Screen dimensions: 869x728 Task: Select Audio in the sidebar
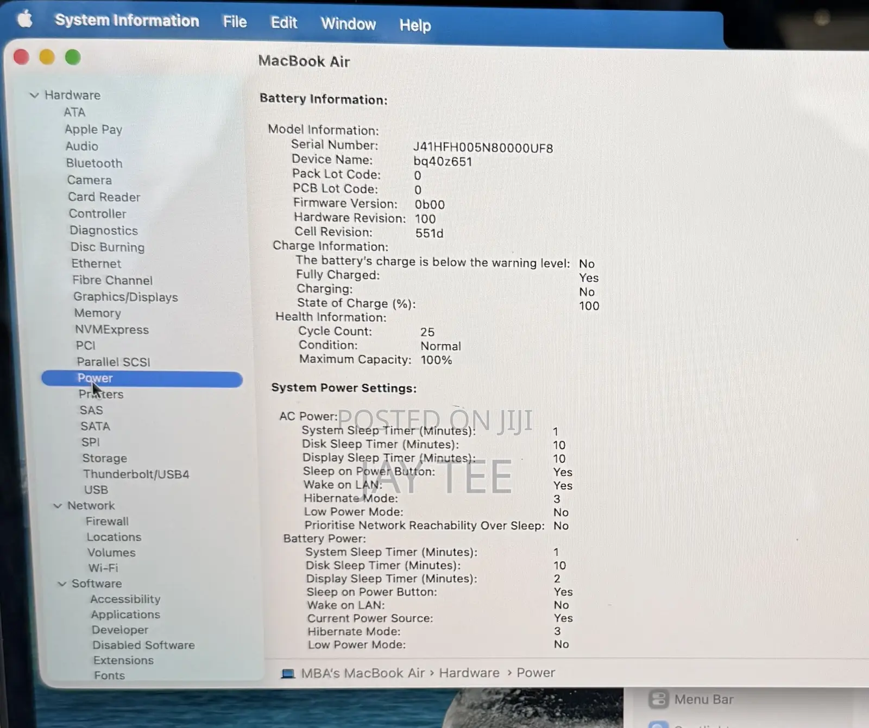pos(82,146)
